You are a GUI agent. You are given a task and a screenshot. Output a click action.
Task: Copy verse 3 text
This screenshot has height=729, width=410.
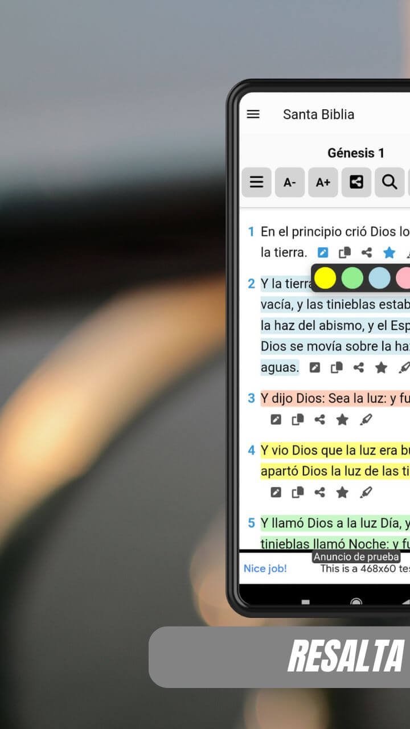tap(298, 420)
